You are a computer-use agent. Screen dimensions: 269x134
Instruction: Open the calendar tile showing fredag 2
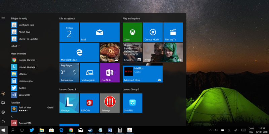(x=69, y=32)
